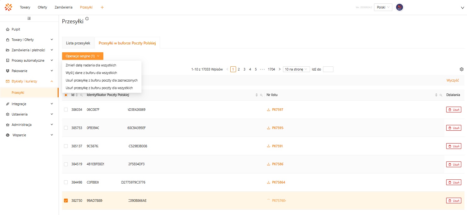Open the user avatar icon
Image resolution: width=467 pixels, height=215 pixels.
coord(400,7)
